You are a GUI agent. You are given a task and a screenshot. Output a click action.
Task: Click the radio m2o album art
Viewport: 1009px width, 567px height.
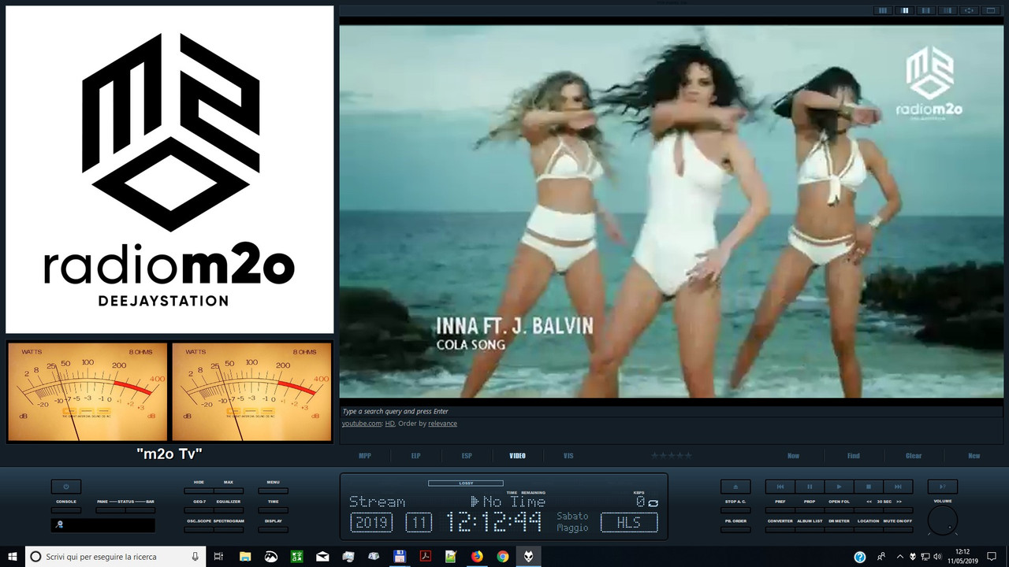169,169
